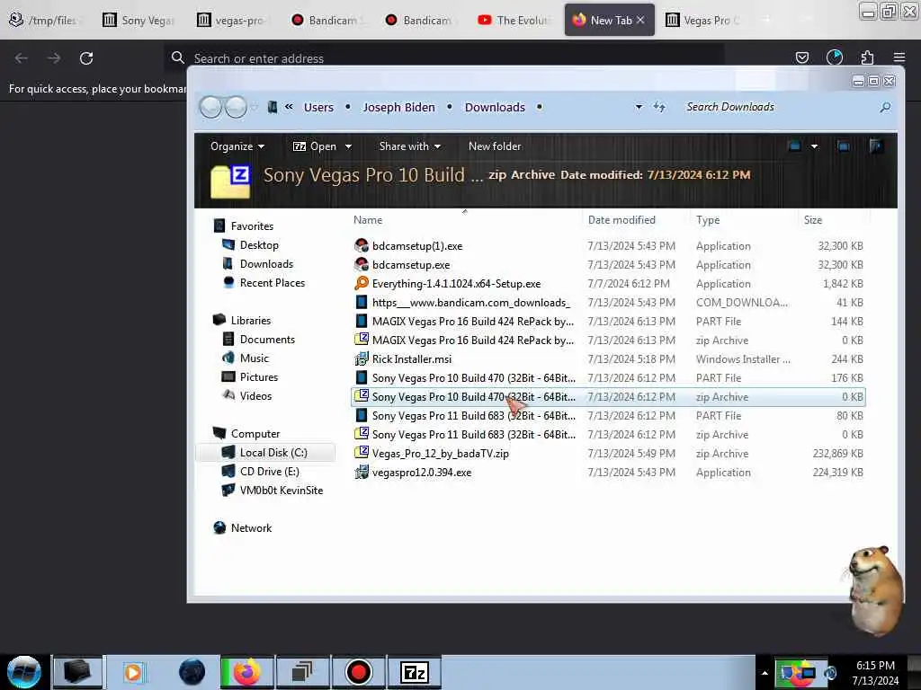
Task: Navigate to Joseph Biden breadcrumb
Action: (x=398, y=107)
